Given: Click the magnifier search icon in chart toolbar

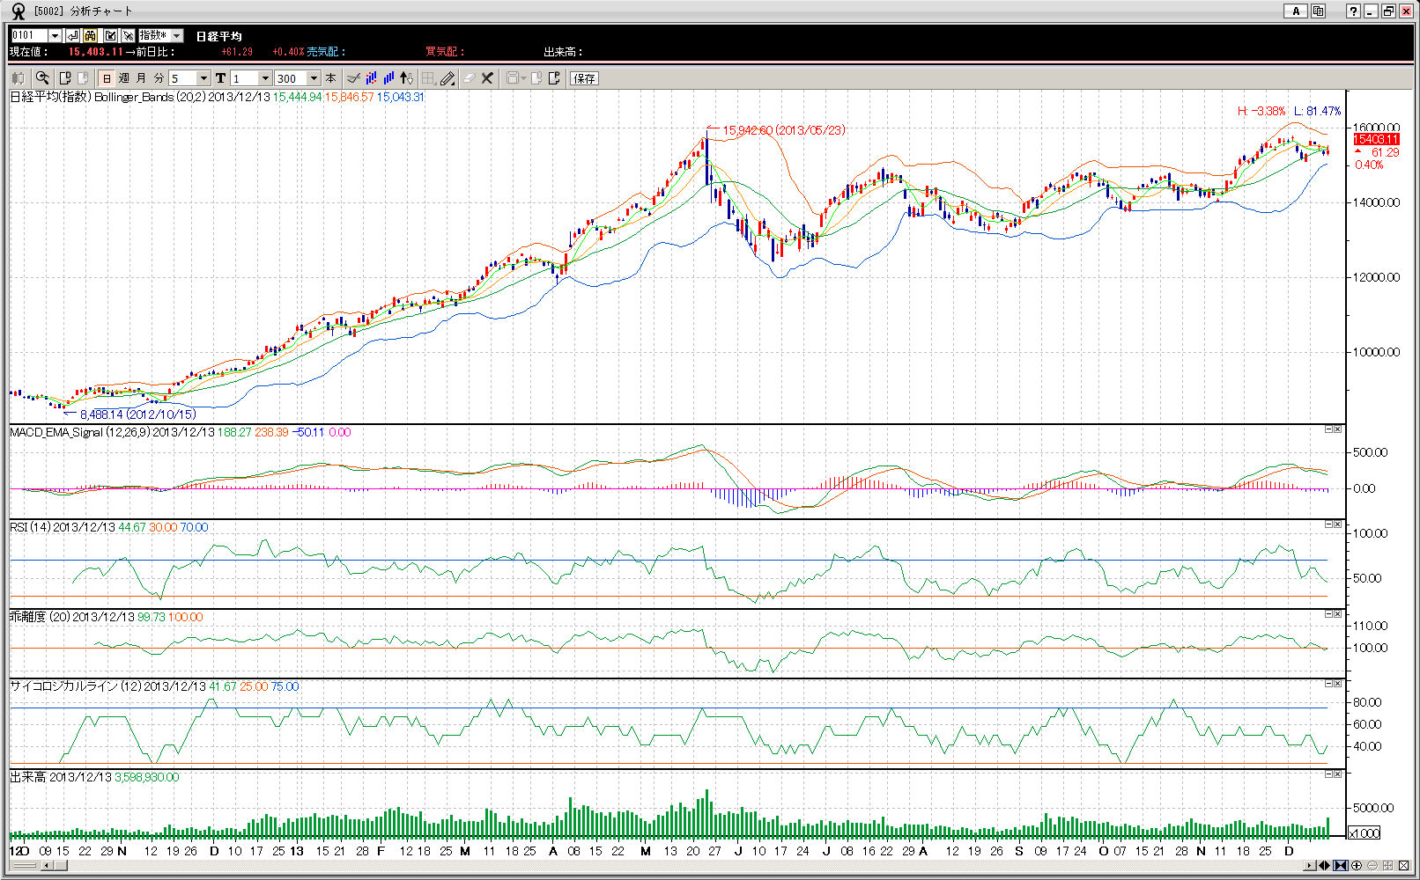Looking at the screenshot, I should coord(41,78).
